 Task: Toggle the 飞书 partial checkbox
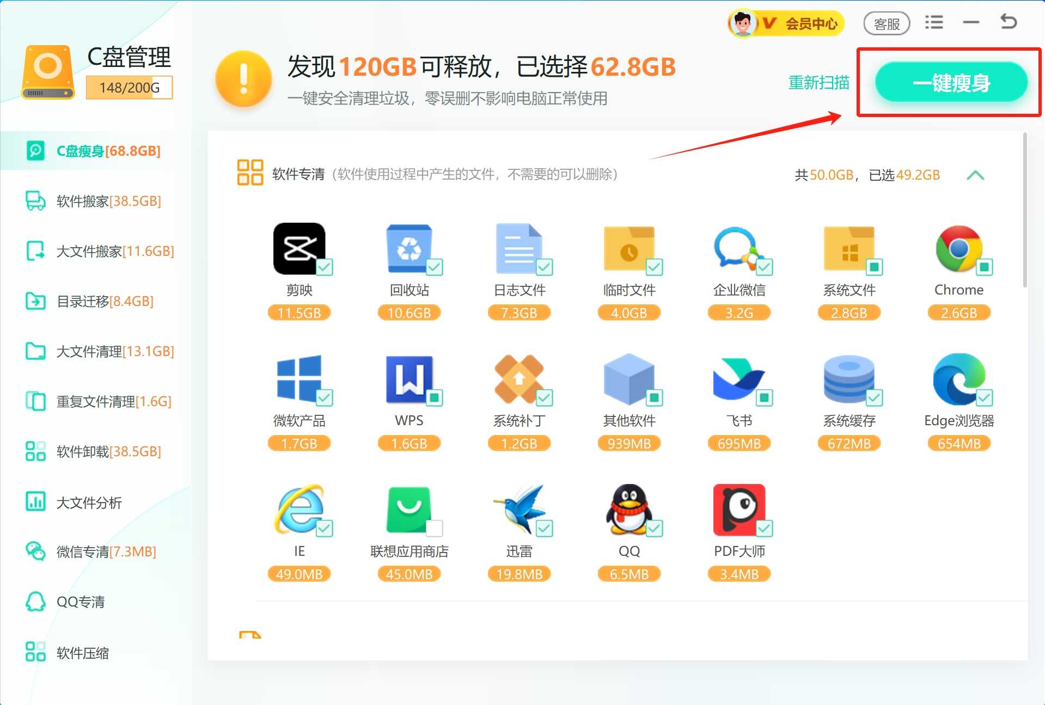pos(765,398)
